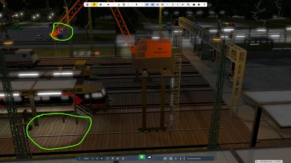Toggle the yellow edit tools button
This screenshot has width=291, height=163.
(94, 4)
